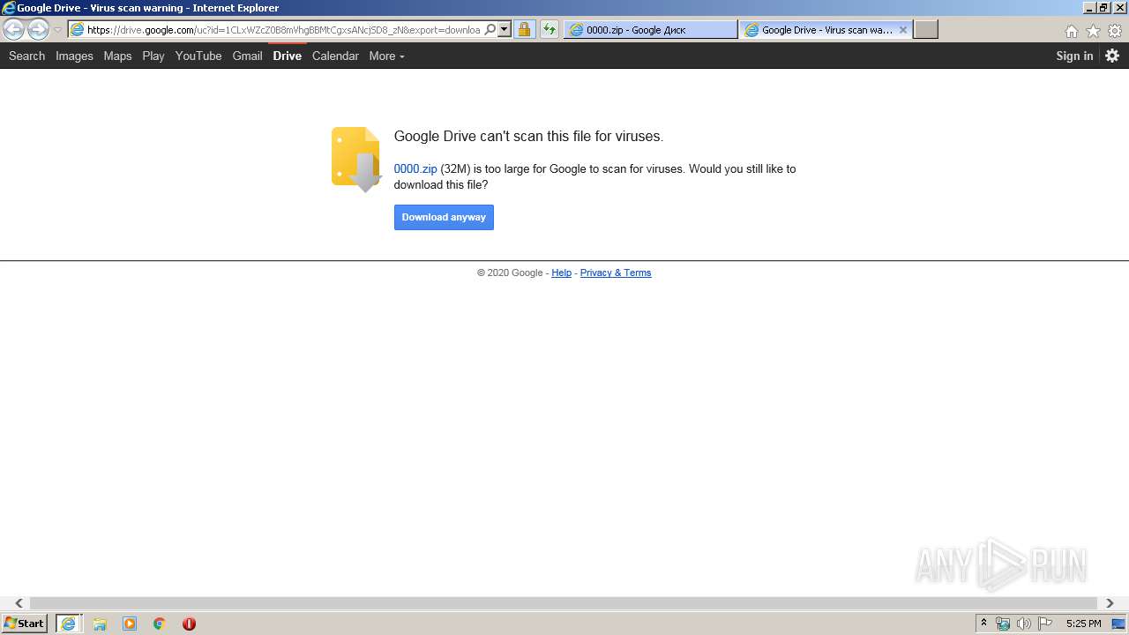The width and height of the screenshot is (1129, 635).
Task: Open Windows Explorer folder taskbar icon
Action: pyautogui.click(x=100, y=624)
